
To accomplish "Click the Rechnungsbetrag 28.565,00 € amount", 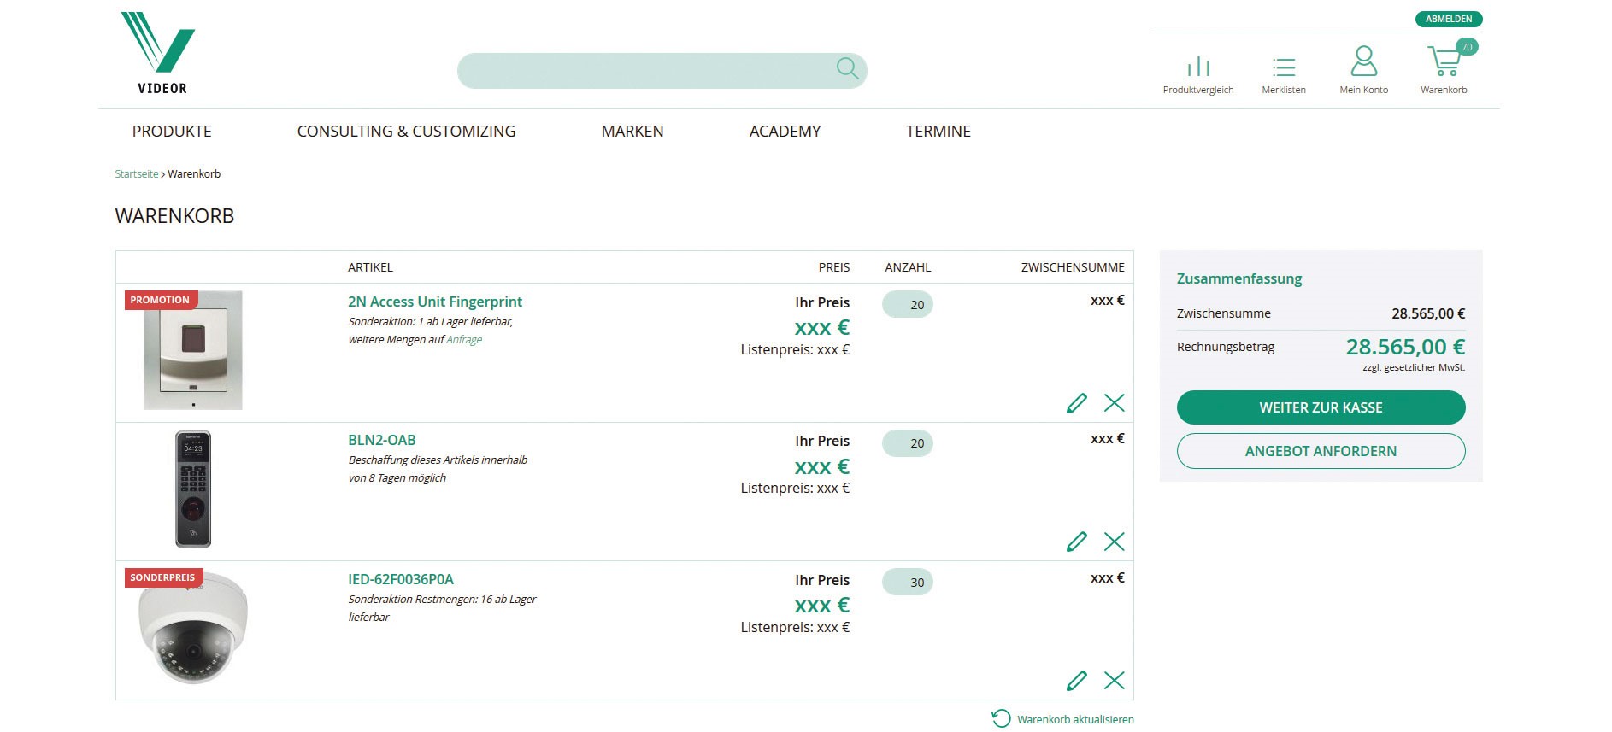I will tap(1405, 347).
